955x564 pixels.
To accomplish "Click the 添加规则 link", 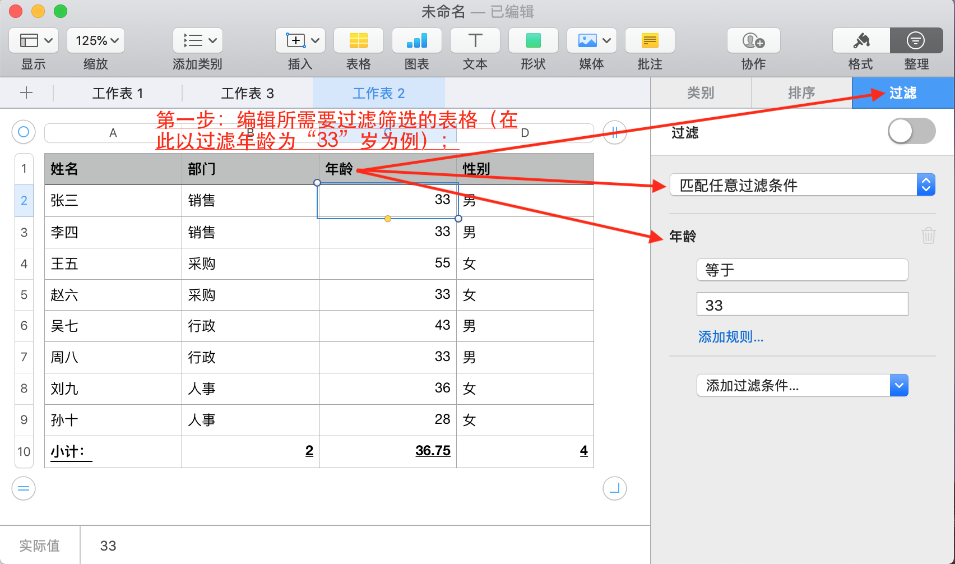I will pyautogui.click(x=730, y=337).
